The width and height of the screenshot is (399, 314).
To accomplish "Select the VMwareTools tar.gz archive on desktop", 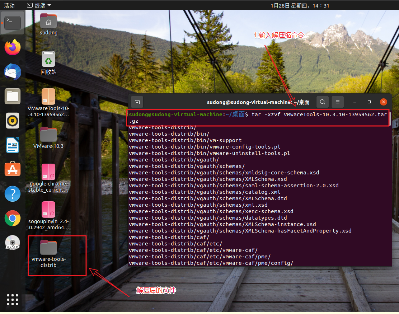I will 48,97.
